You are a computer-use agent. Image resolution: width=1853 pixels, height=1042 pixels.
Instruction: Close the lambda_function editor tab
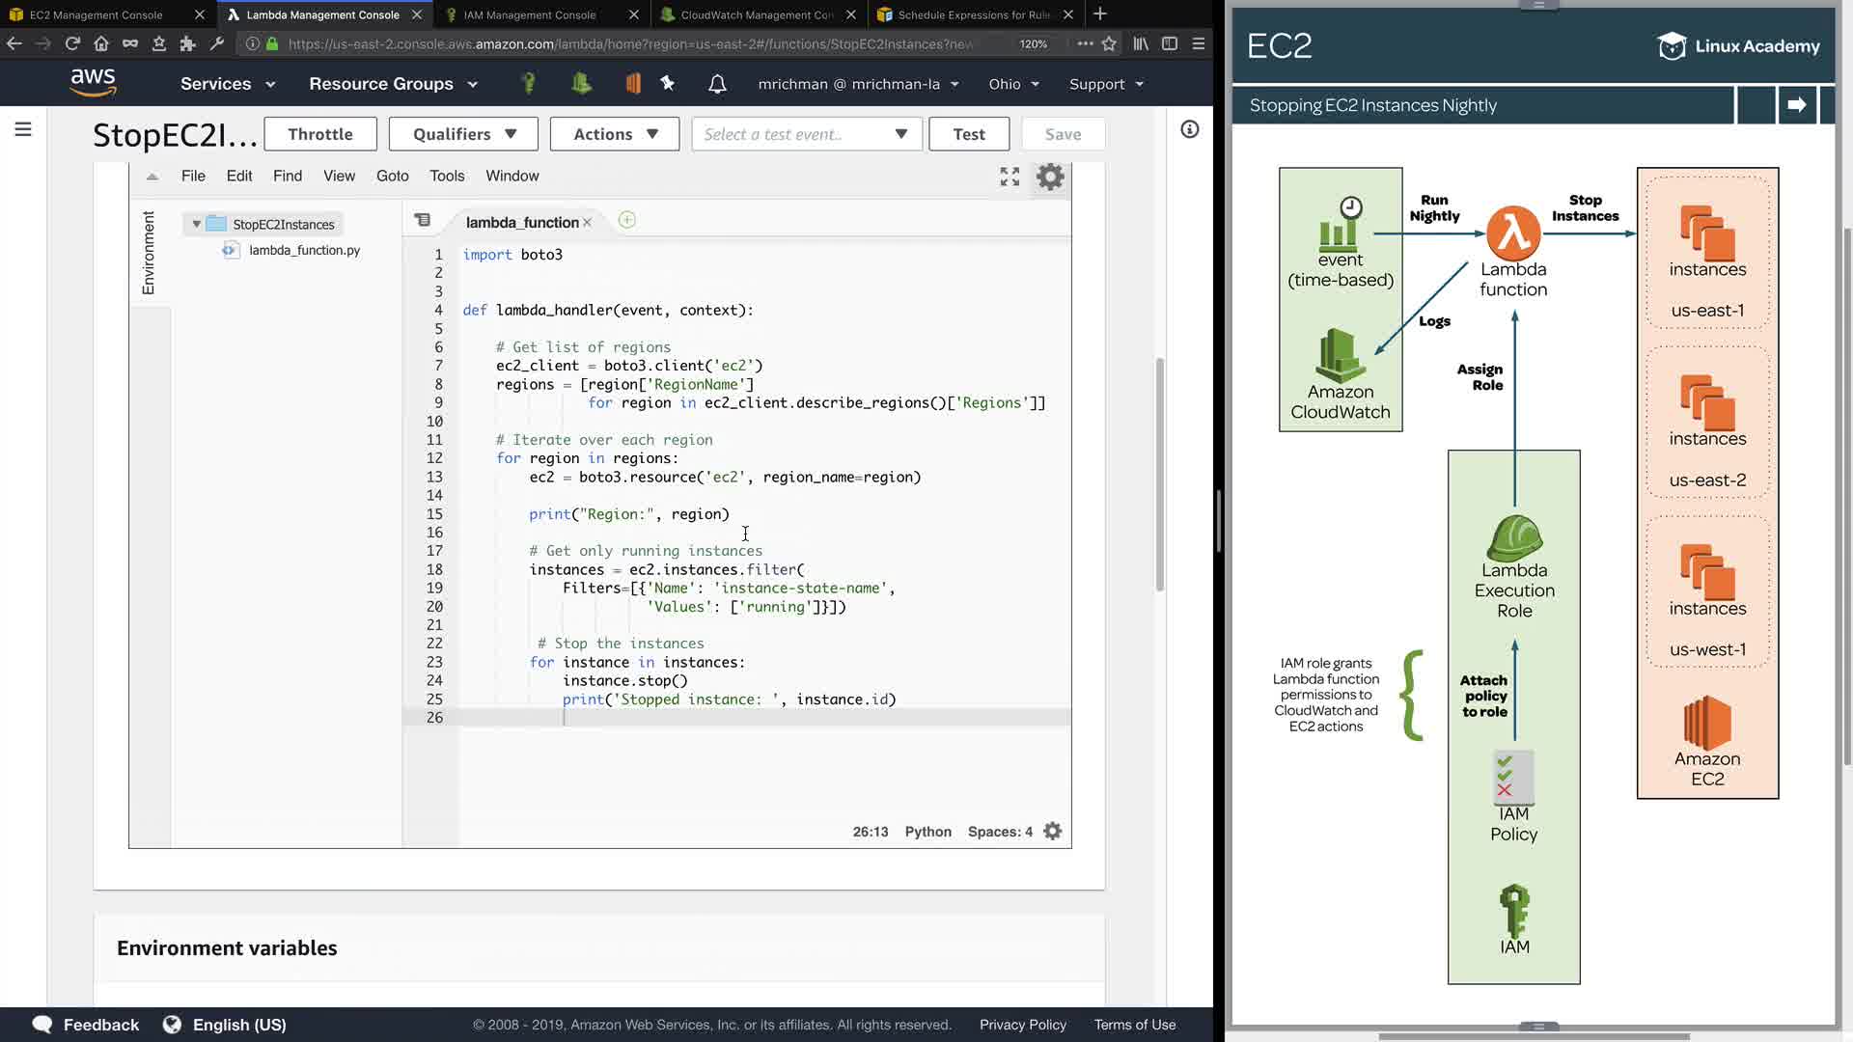tap(587, 223)
